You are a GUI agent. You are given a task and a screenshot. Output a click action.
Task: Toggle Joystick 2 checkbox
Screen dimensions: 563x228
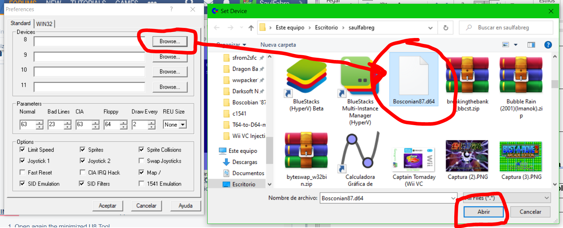pyautogui.click(x=82, y=161)
